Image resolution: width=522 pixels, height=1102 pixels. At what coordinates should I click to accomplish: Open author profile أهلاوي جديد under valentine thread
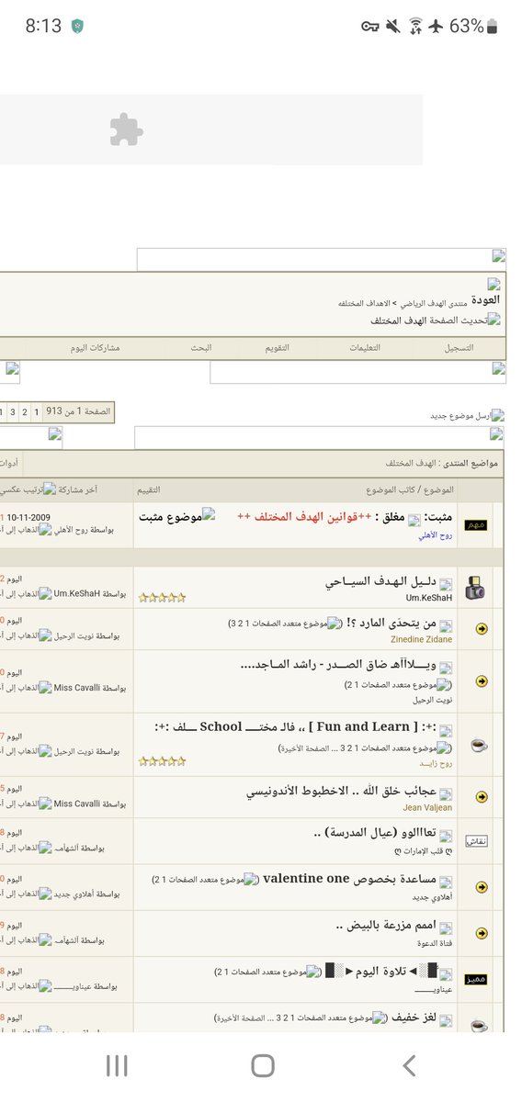[432, 896]
